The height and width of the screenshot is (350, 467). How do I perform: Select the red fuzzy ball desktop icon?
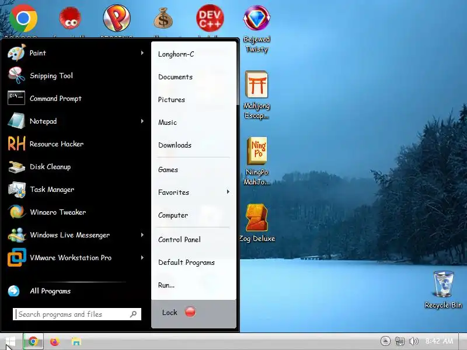70,19
